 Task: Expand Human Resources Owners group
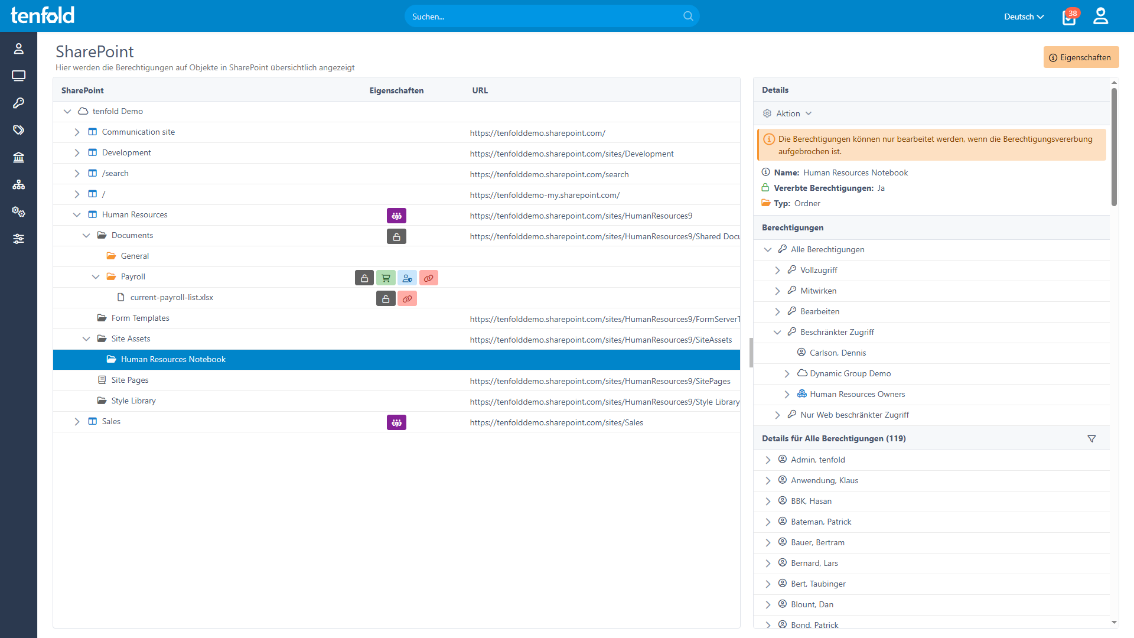(787, 395)
